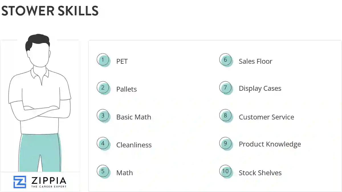Select the Pallets skill text
The image size is (342, 192).
127,89
